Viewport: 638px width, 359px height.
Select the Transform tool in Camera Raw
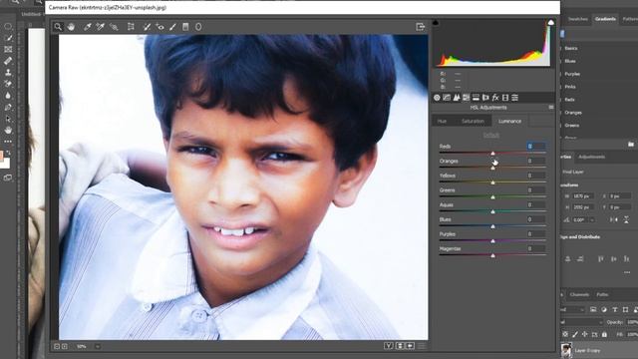[x=131, y=27]
